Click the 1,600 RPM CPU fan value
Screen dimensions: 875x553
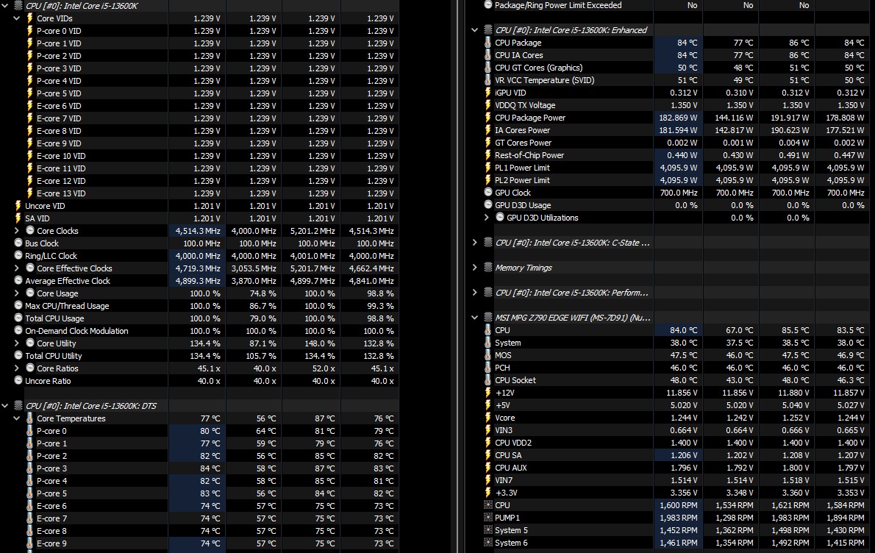coord(679,505)
